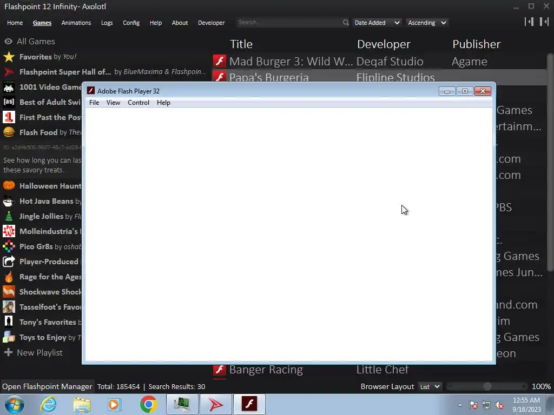Open the Rage for the Ages flame icon
554x415 pixels.
point(9,277)
